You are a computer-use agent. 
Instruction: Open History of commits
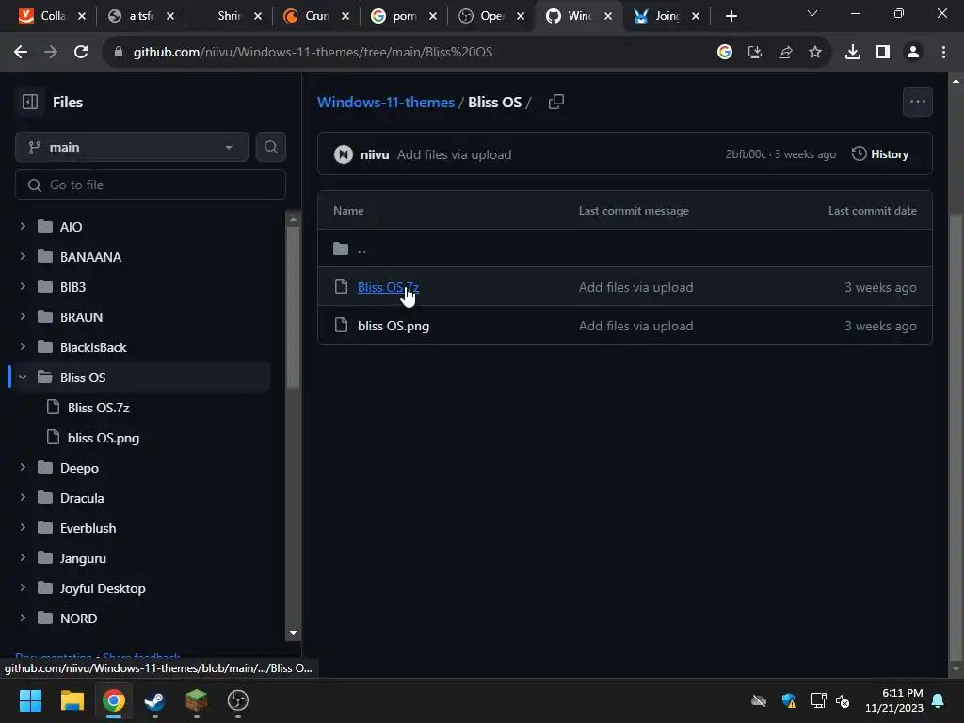[880, 153]
